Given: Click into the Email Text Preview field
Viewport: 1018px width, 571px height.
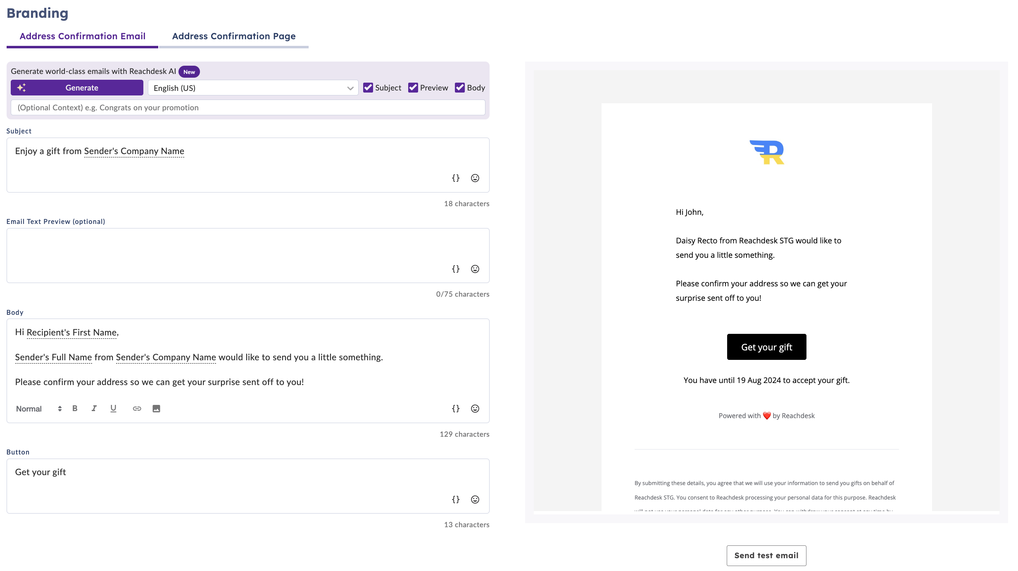Looking at the screenshot, I should point(248,256).
